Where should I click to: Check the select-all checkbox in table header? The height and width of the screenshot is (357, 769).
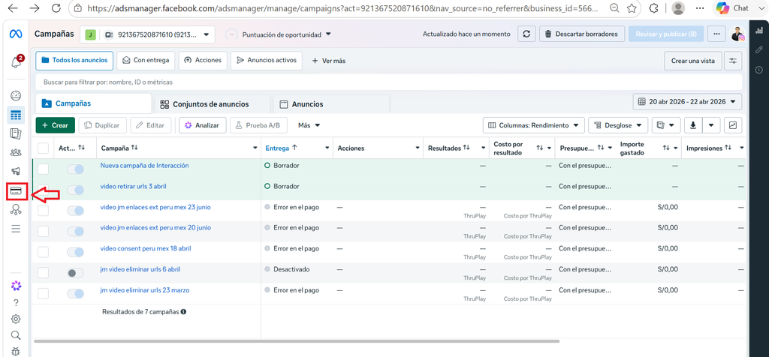pos(43,148)
